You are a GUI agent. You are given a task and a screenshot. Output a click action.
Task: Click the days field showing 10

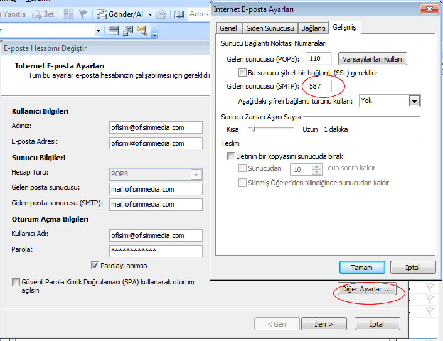tap(301, 170)
